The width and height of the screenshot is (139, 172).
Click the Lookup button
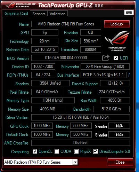click(117, 24)
